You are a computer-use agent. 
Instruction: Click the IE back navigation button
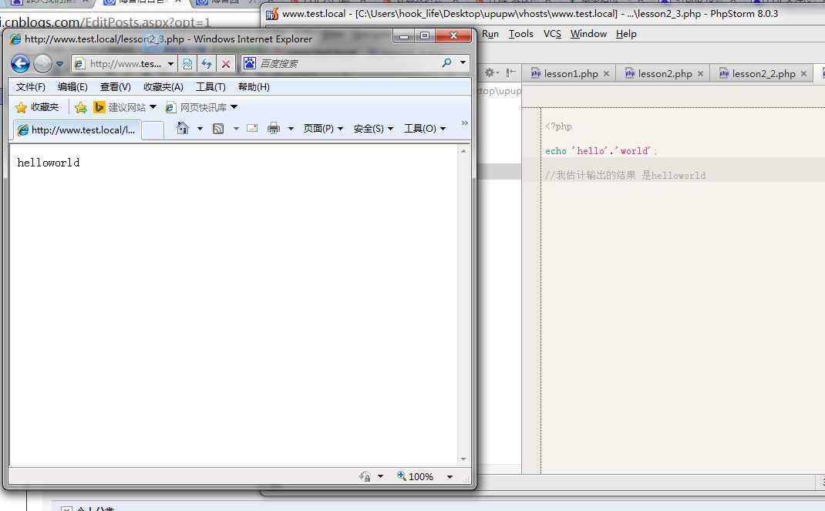tap(20, 64)
